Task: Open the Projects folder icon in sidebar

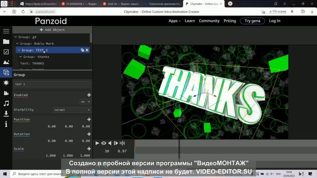Action: (x=6, y=42)
